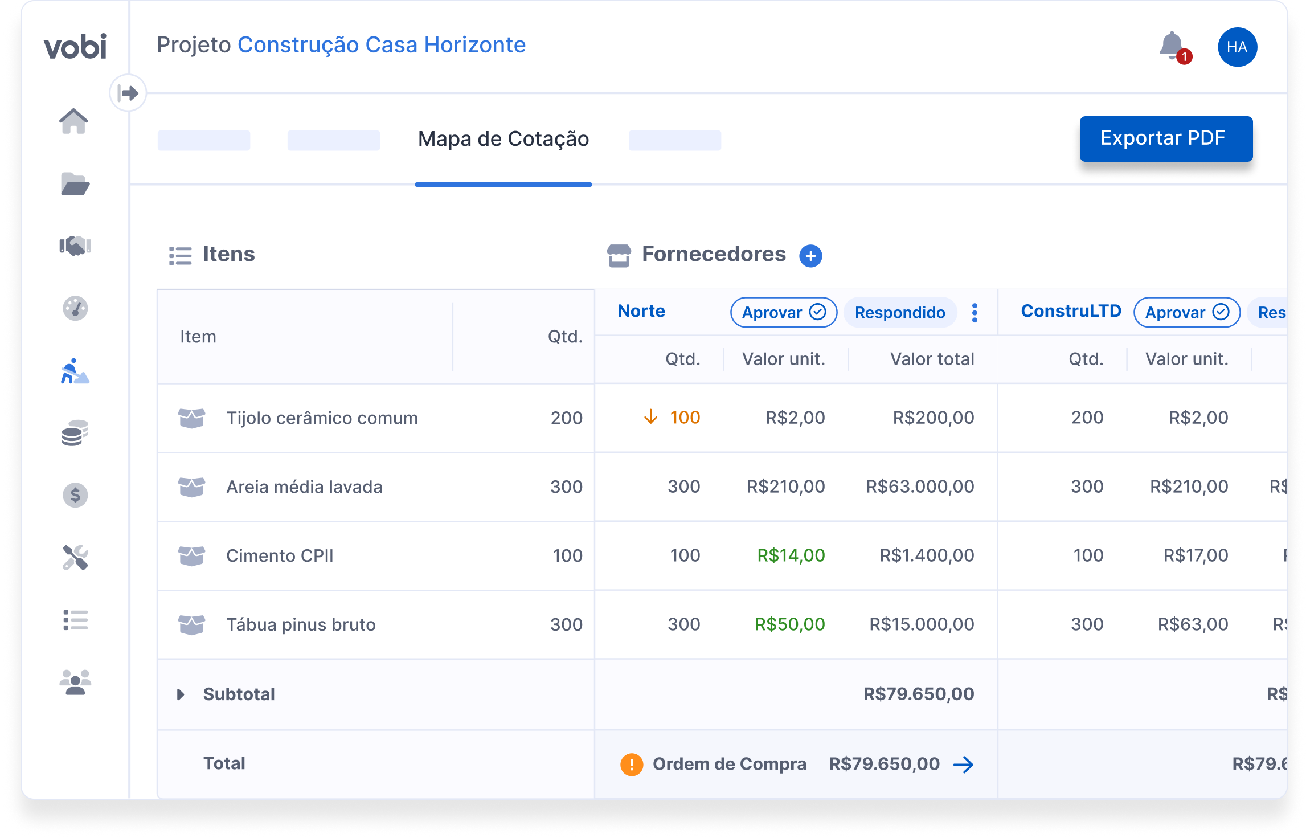Open the Construção Casa Horizonte project link
Viewport: 1306px width, 838px height.
coord(381,45)
